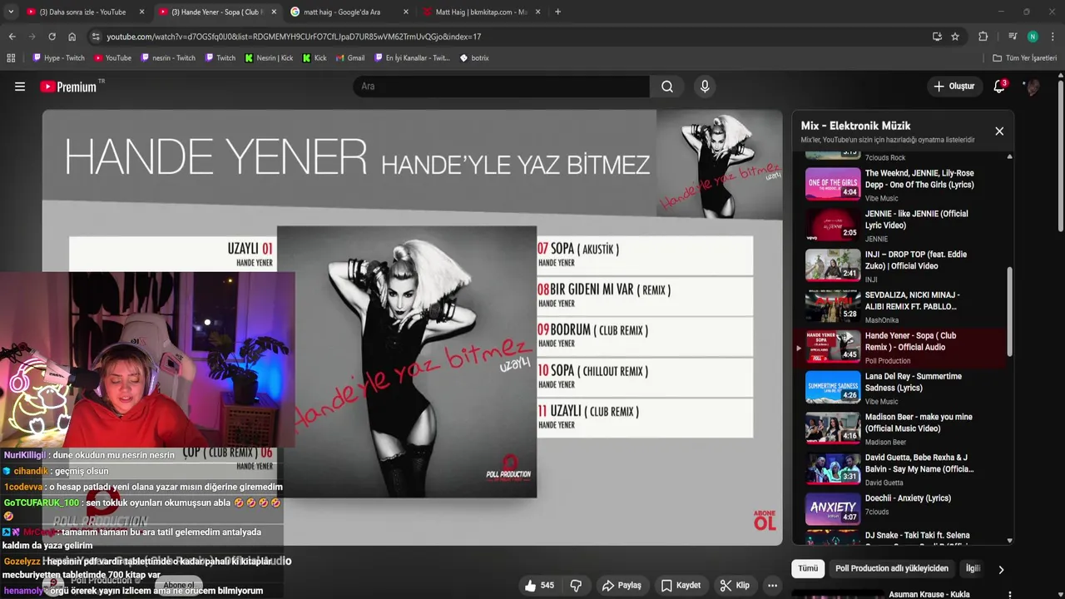Screen dimensions: 1065x599
Task: Open the apps grid in bookmarks bar
Action: point(11,58)
